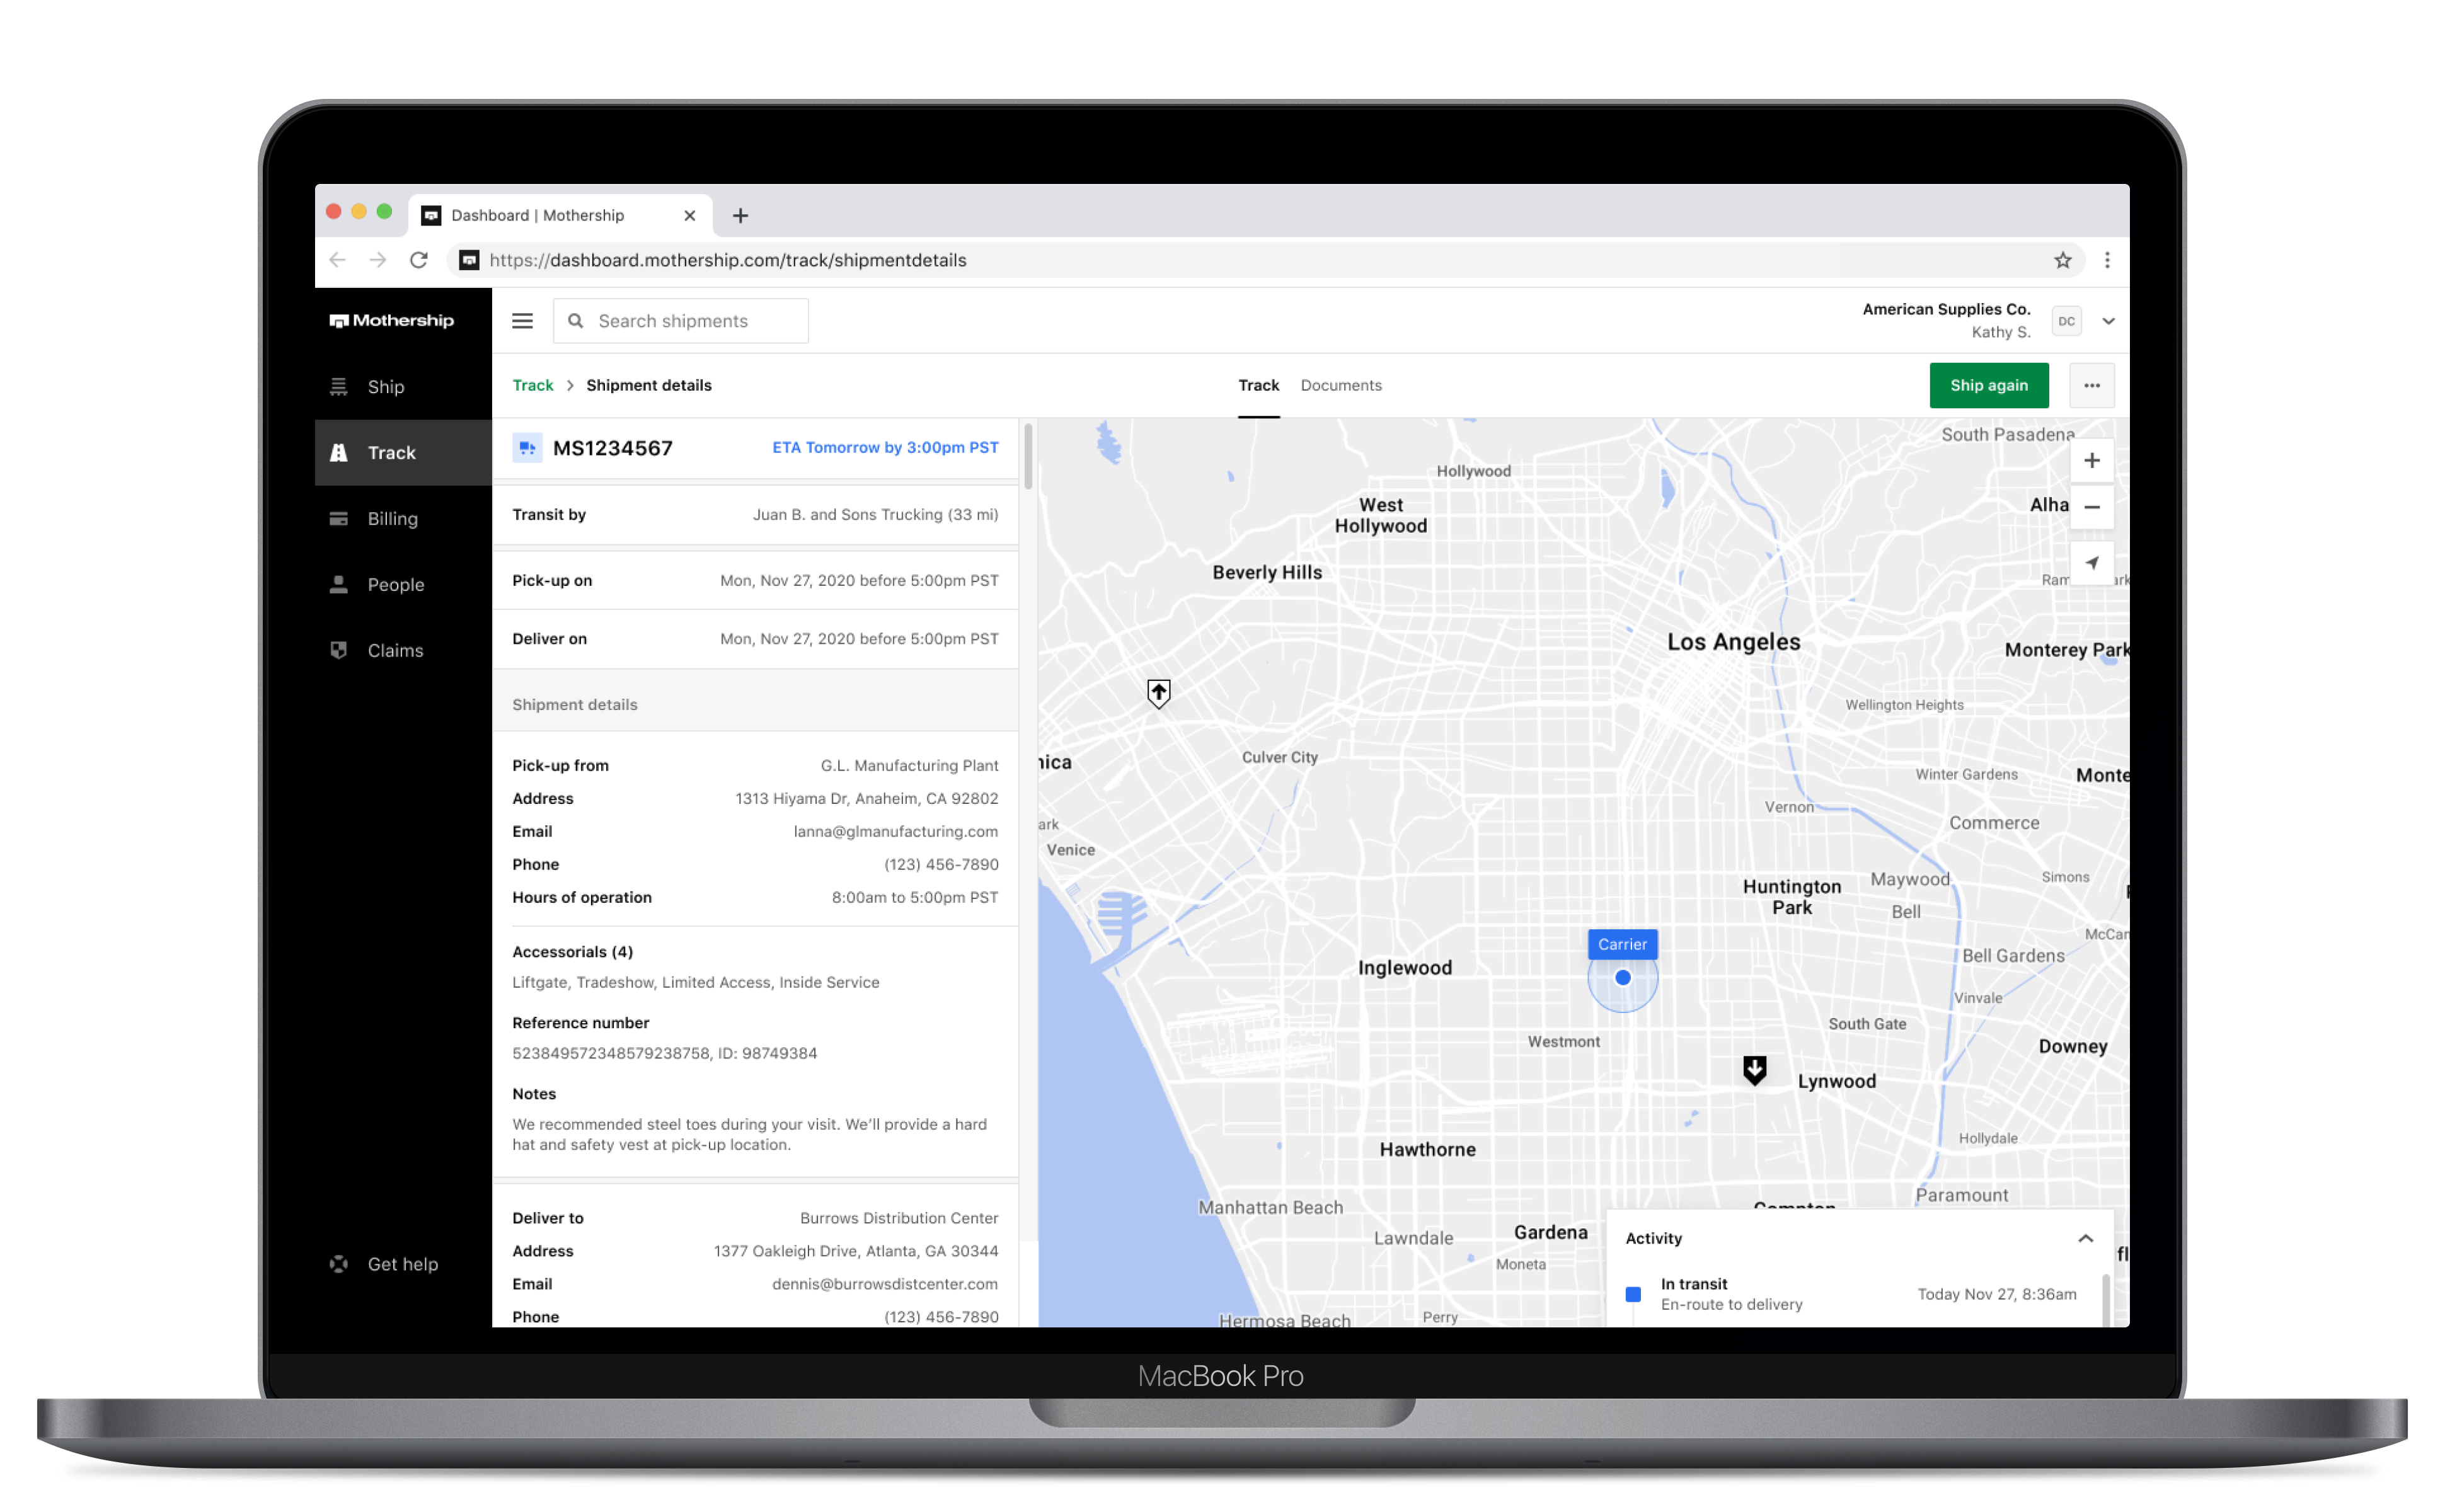Open the account dropdown next to DC
Viewport: 2445px width, 1512px height.
click(x=2108, y=322)
